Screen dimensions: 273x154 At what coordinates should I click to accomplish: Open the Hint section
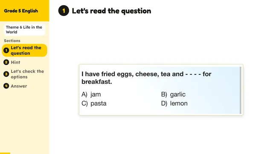click(15, 62)
